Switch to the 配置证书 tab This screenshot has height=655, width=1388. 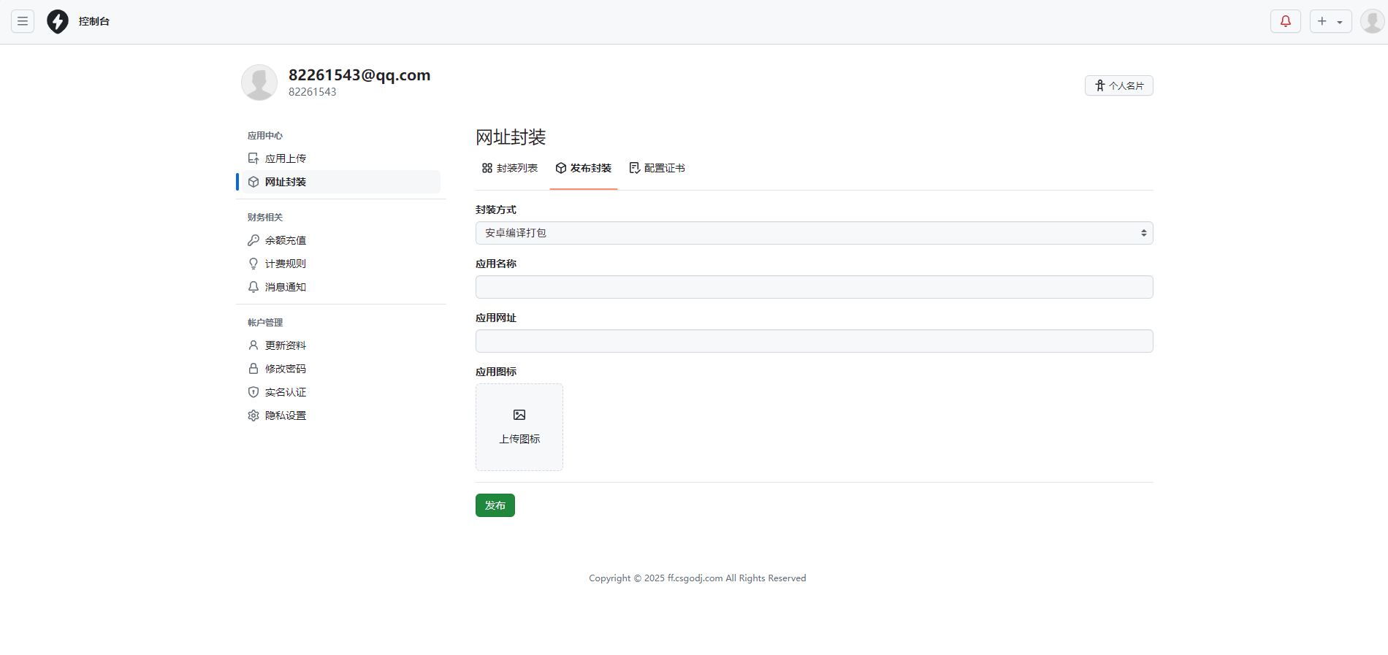click(657, 168)
